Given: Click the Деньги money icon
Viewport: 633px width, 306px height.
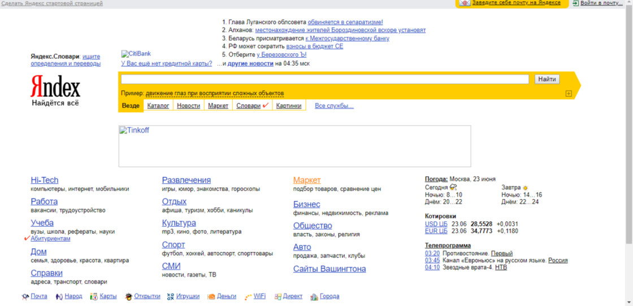Looking at the screenshot, I should pyautogui.click(x=211, y=297).
